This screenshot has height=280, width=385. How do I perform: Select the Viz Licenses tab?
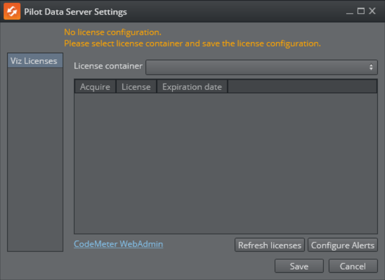click(x=34, y=61)
